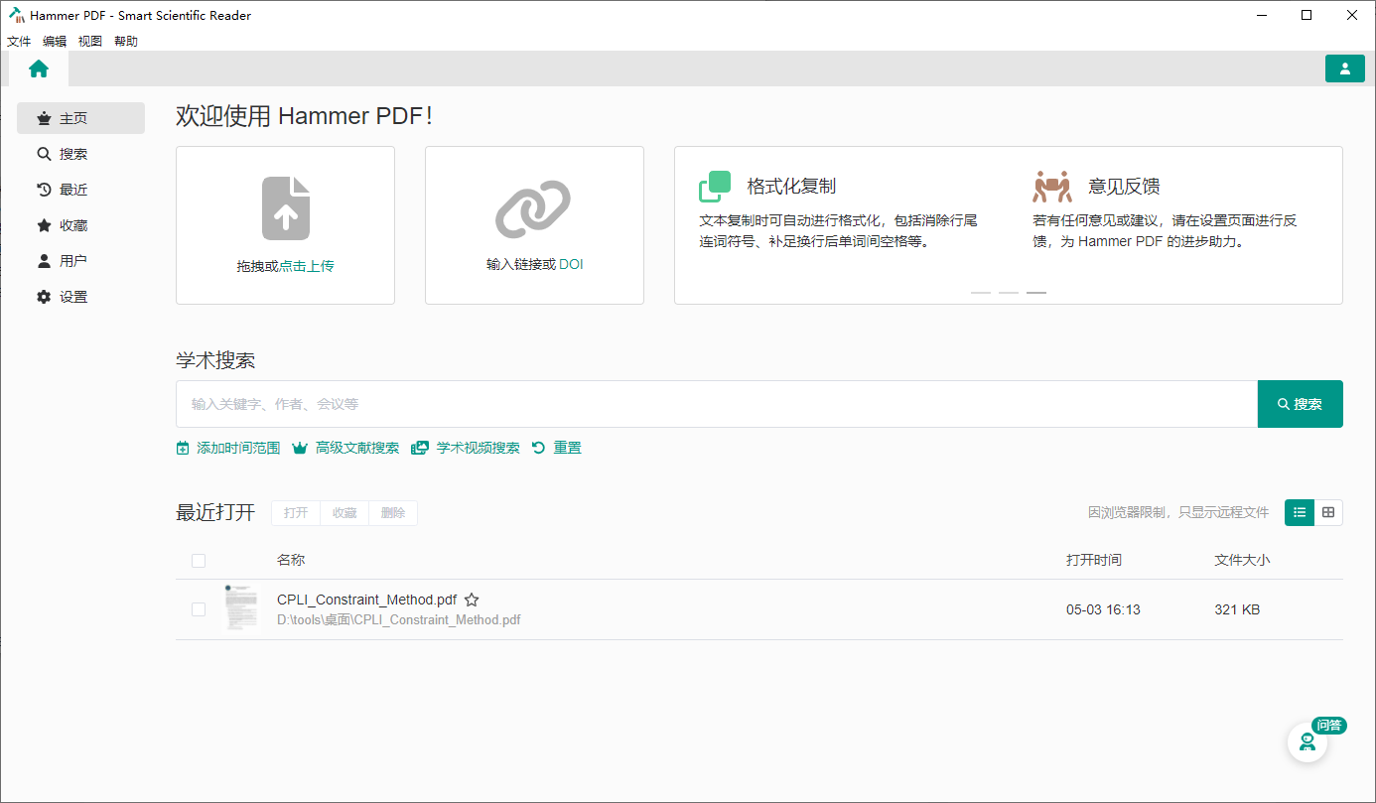Click the 文件大小 column header

(1242, 560)
